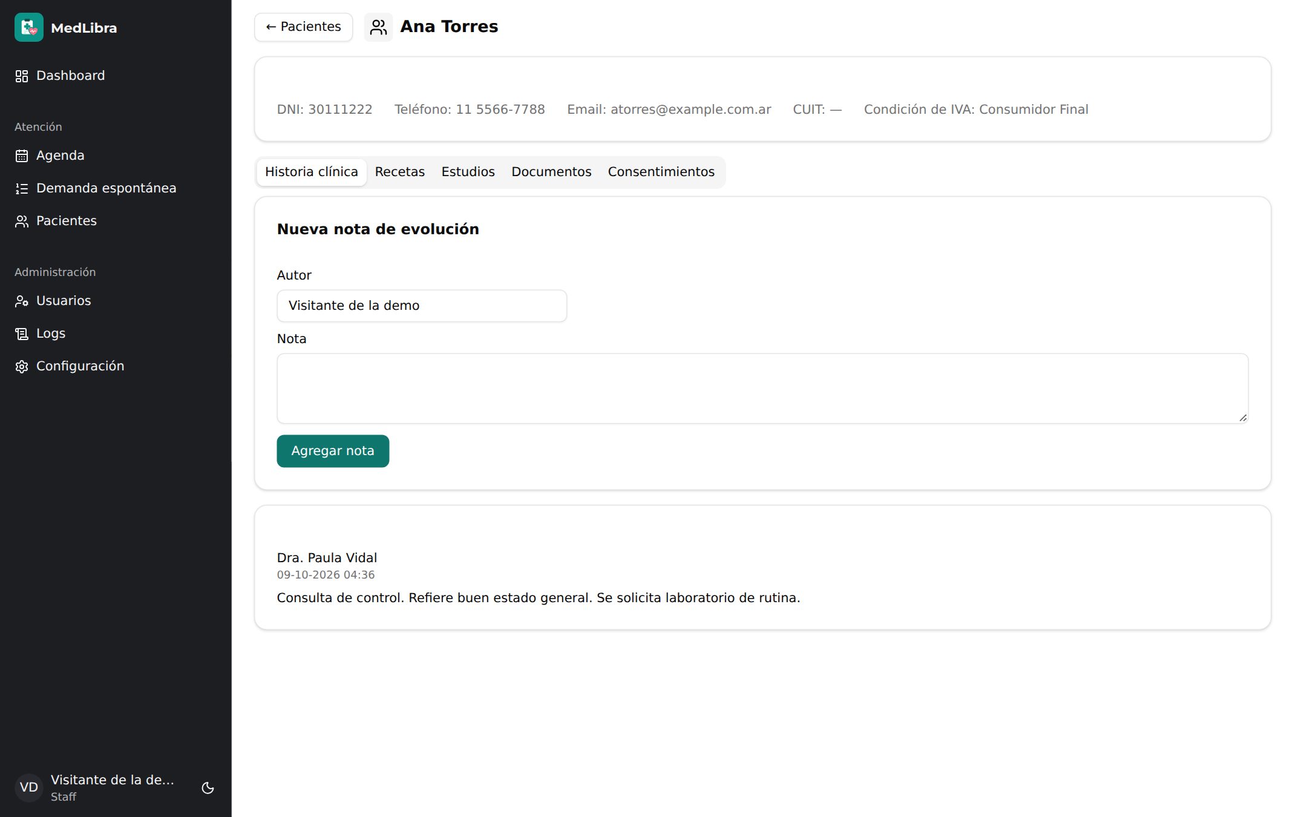Screen dimensions: 1307x817
Task: Switch to the Recetas tab
Action: pos(399,172)
